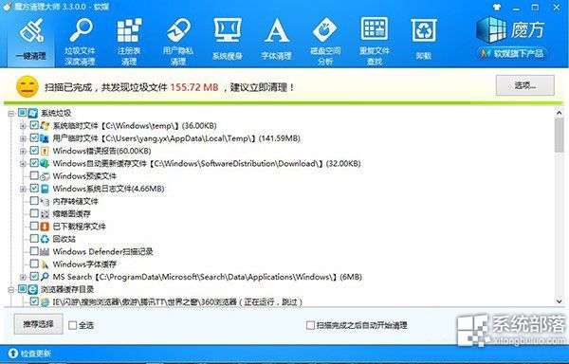The width and height of the screenshot is (569, 364).
Task: Click the Windows Defender扫描记录 icon
Action: [x=45, y=251]
